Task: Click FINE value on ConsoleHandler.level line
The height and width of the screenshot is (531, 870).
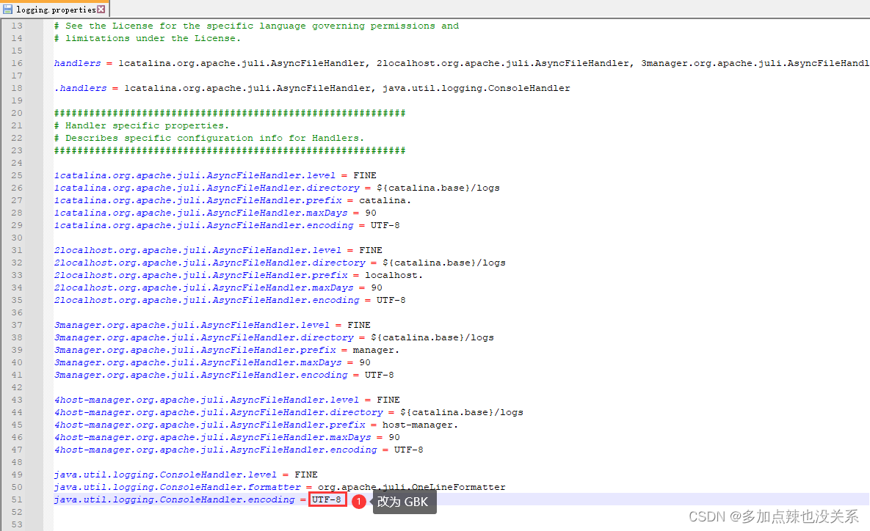Action: point(306,475)
